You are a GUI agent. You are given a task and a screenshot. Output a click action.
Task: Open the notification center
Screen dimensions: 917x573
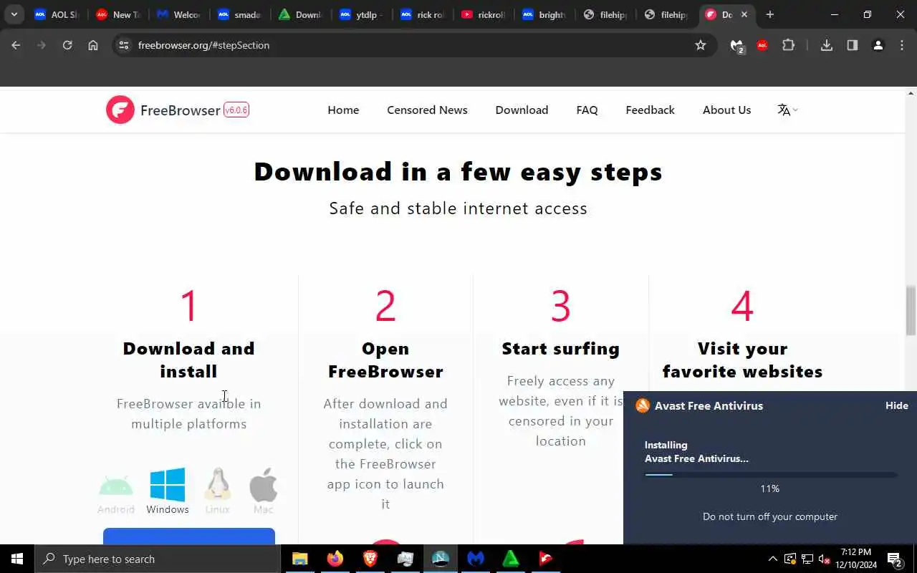tap(895, 559)
